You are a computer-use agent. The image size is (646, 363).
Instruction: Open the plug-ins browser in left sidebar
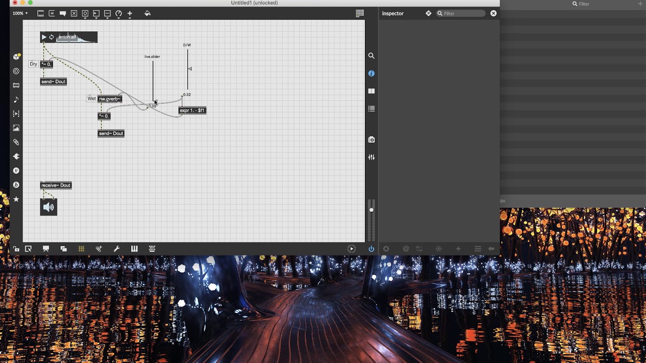pyautogui.click(x=16, y=85)
